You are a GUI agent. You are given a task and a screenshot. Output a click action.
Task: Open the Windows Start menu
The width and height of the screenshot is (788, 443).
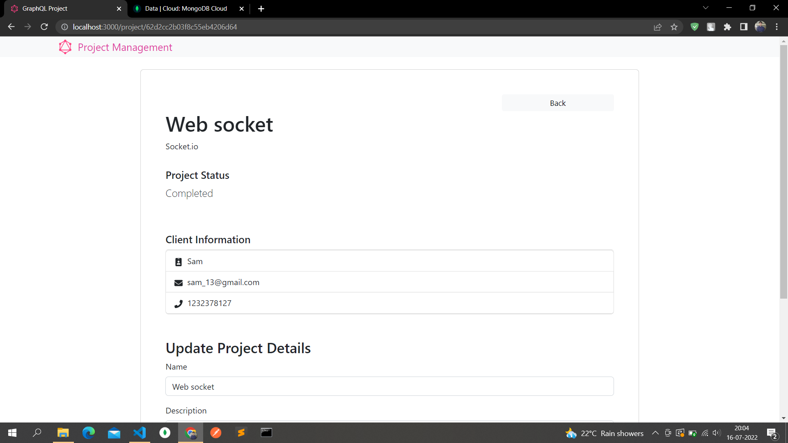[12, 433]
